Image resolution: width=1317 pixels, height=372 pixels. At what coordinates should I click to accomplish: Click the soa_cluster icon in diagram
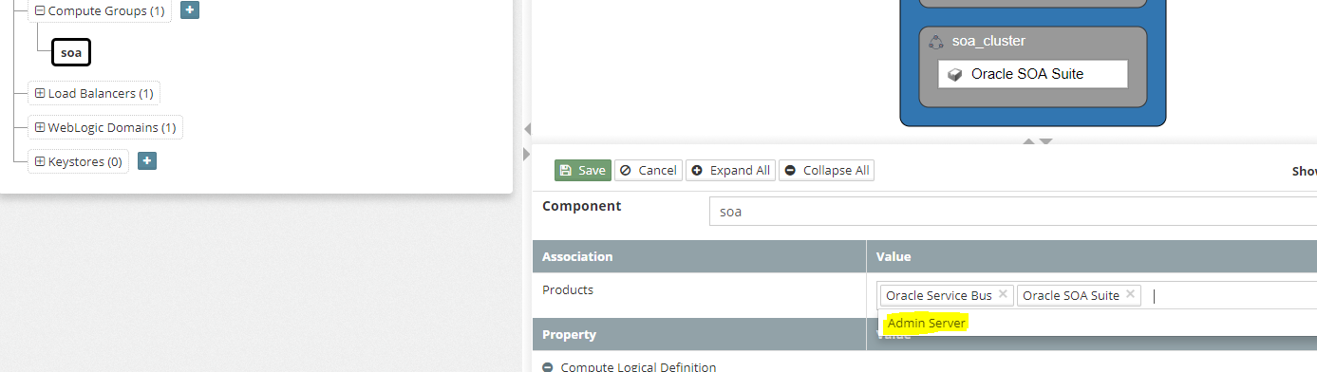(x=936, y=42)
